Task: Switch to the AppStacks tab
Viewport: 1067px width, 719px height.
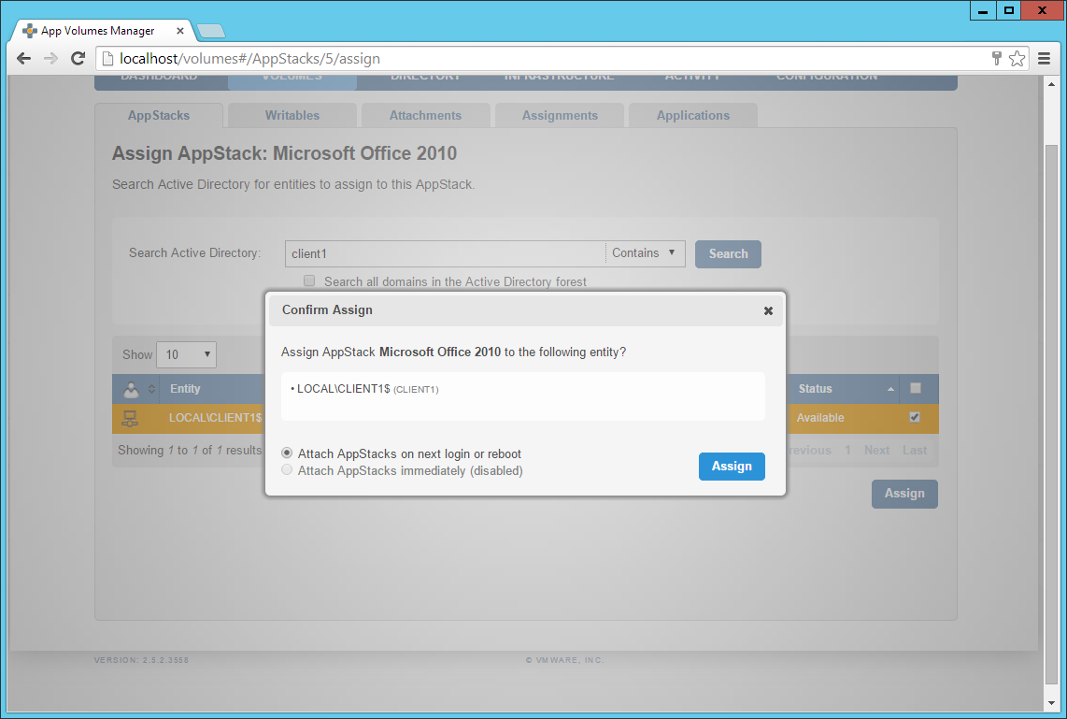Action: click(159, 116)
